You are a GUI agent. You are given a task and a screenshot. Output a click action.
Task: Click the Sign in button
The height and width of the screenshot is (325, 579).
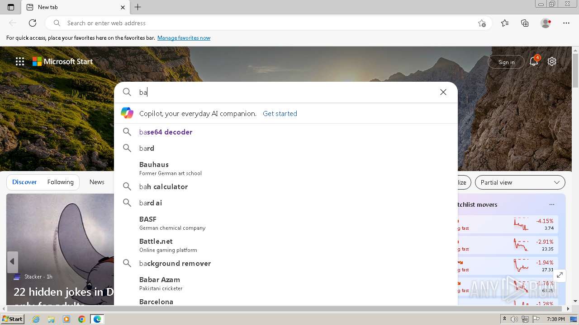(x=506, y=62)
